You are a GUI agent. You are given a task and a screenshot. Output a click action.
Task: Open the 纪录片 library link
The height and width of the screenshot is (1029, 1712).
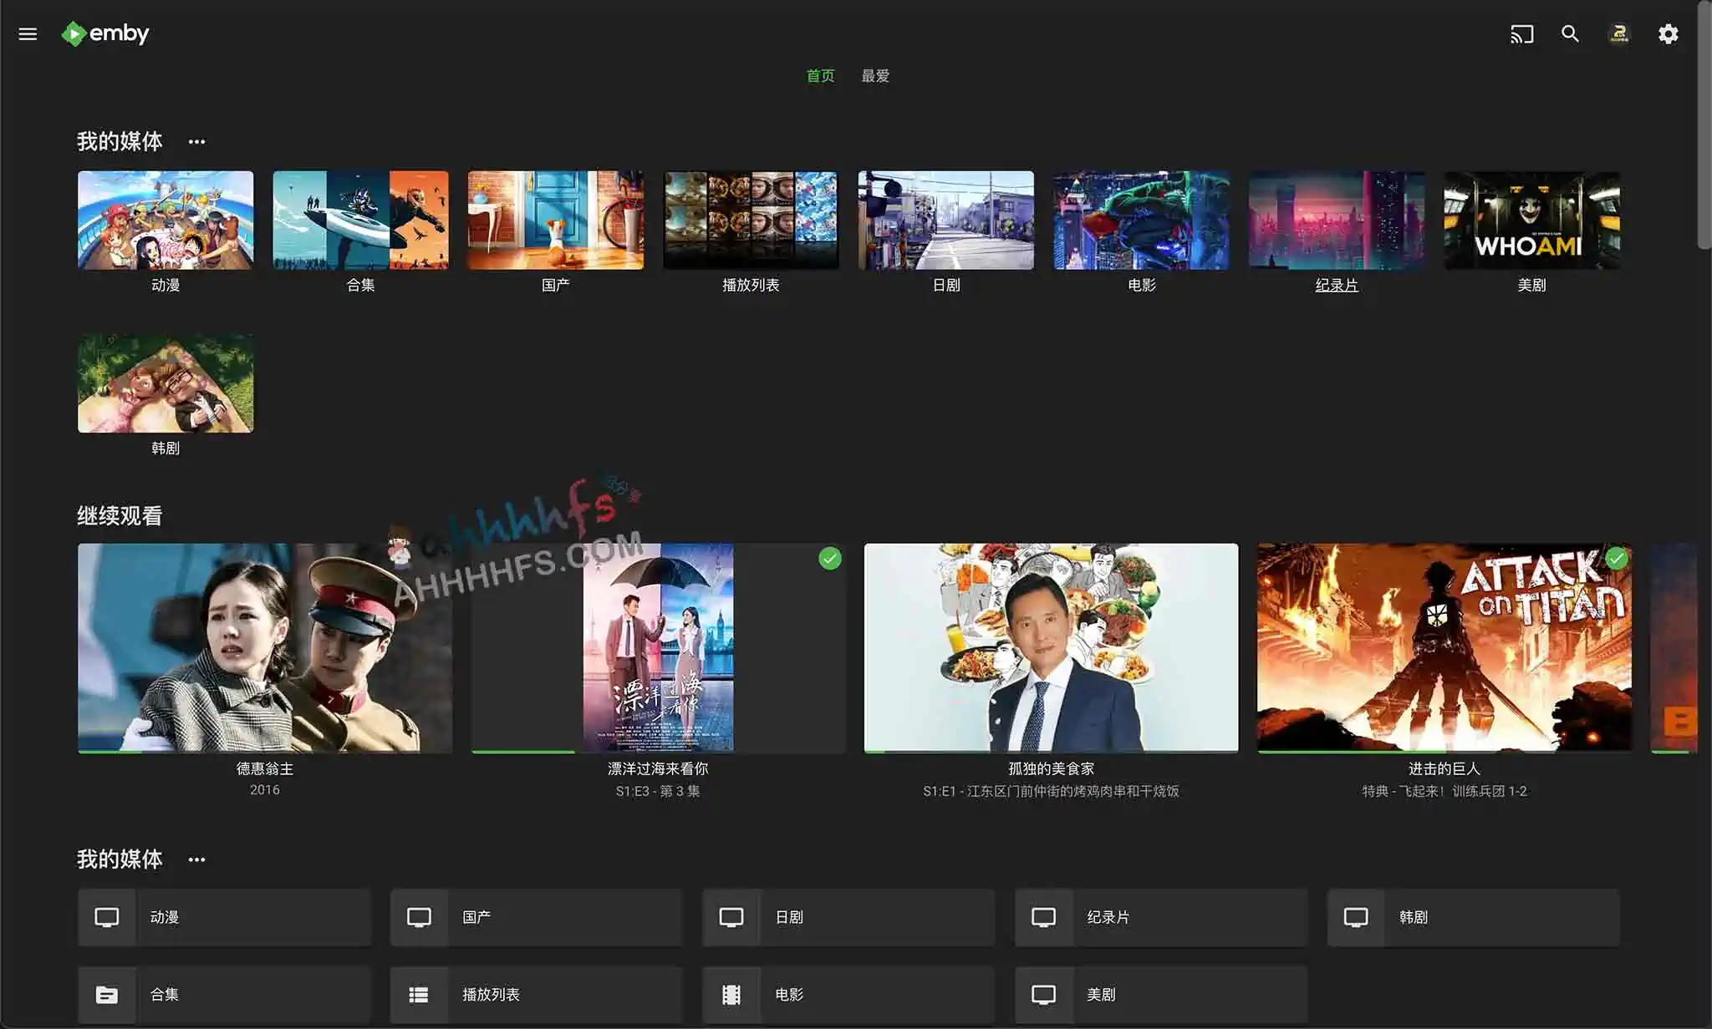[1336, 285]
